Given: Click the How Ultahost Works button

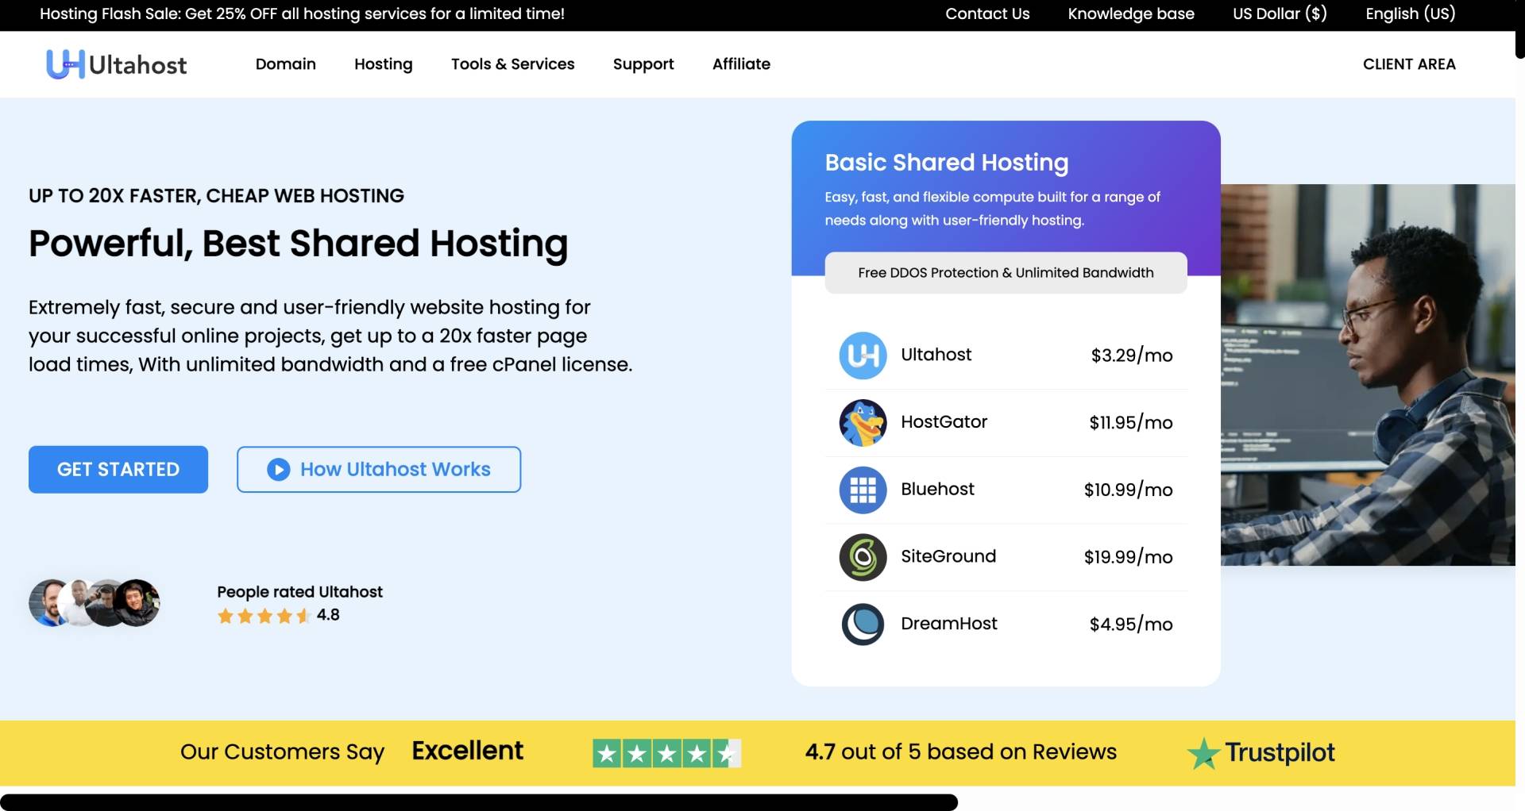Looking at the screenshot, I should coord(379,470).
